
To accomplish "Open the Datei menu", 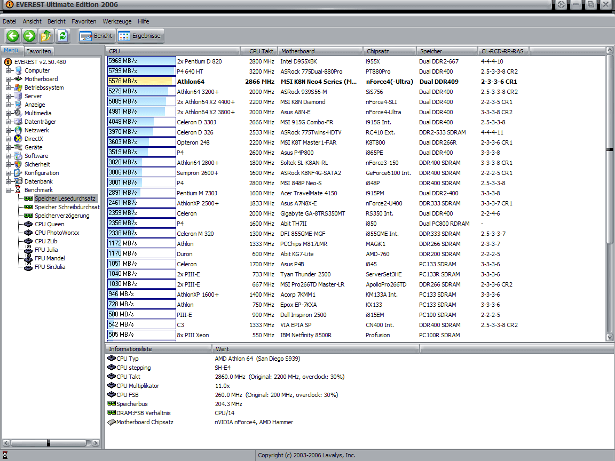I will pos(10,21).
